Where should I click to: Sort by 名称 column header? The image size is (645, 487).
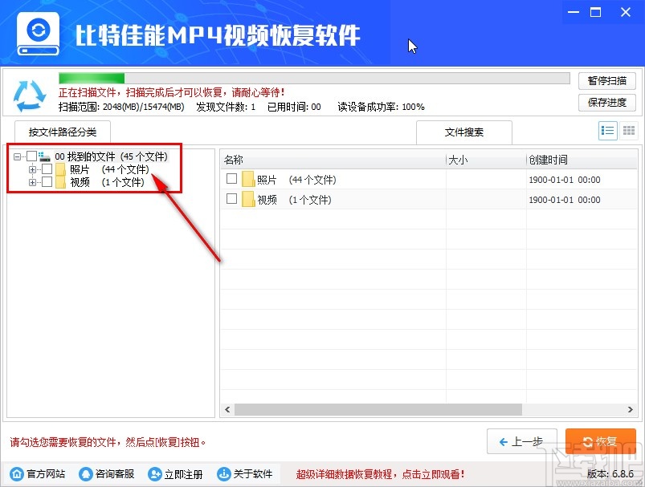pyautogui.click(x=333, y=160)
